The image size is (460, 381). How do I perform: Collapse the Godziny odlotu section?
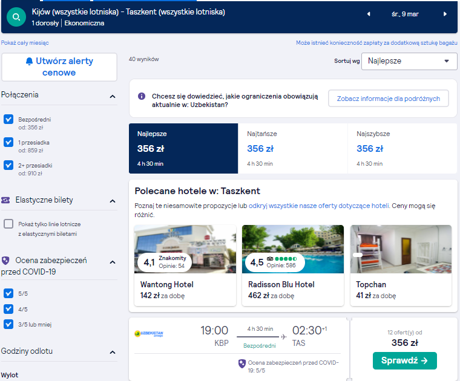point(113,353)
